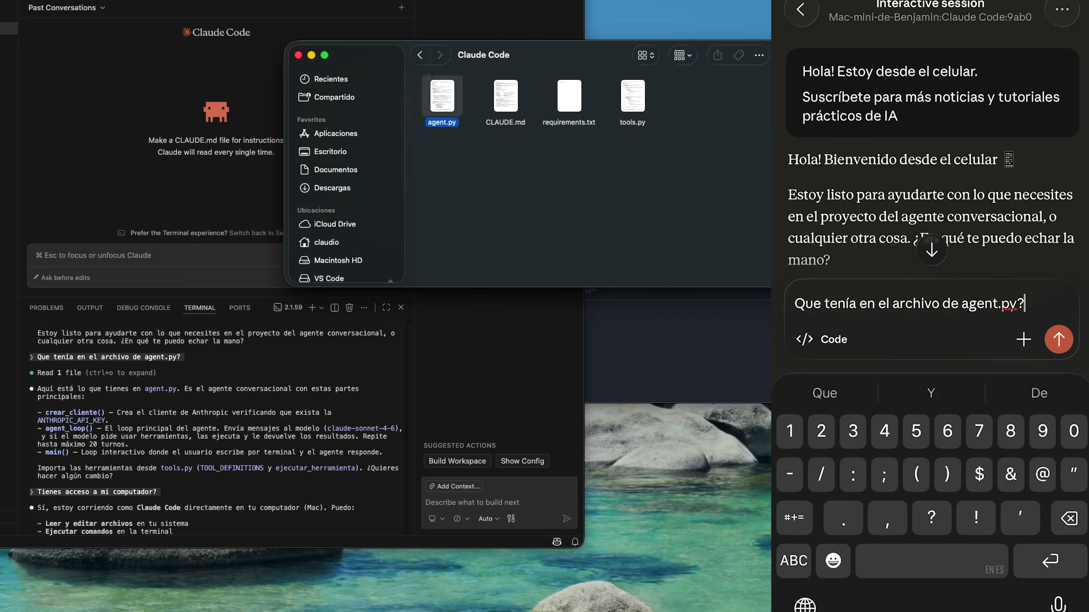Open Aplicaciones in the Finder sidebar

coord(336,133)
